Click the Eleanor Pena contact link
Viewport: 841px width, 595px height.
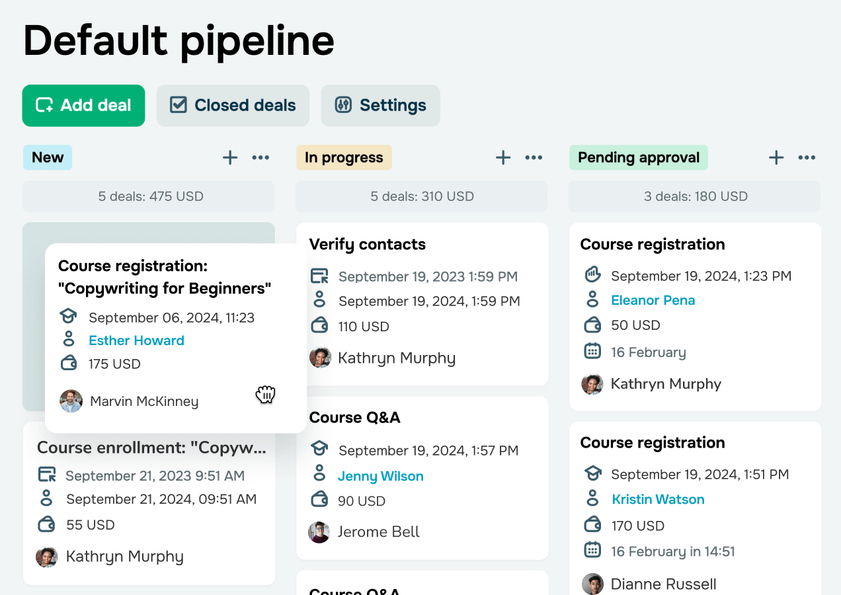point(653,299)
